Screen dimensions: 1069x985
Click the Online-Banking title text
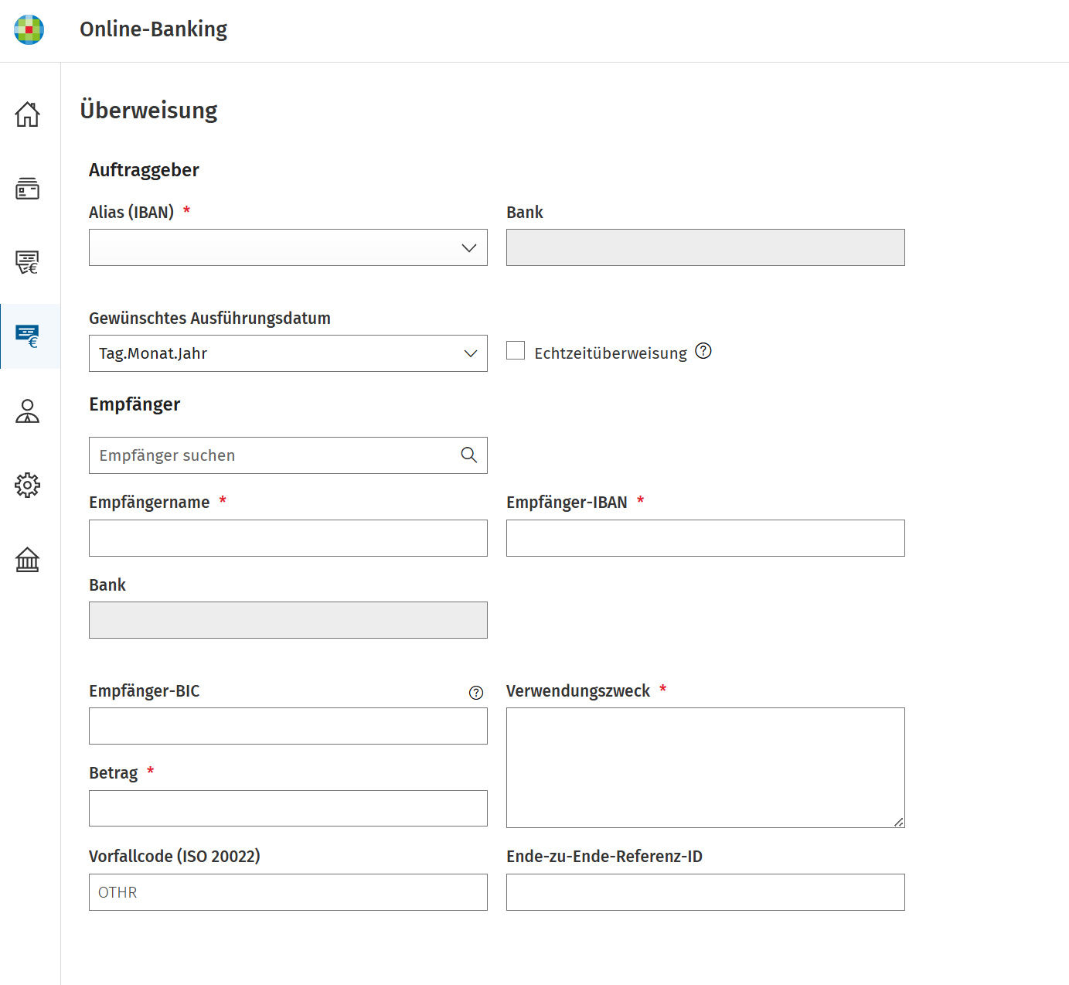tap(153, 29)
